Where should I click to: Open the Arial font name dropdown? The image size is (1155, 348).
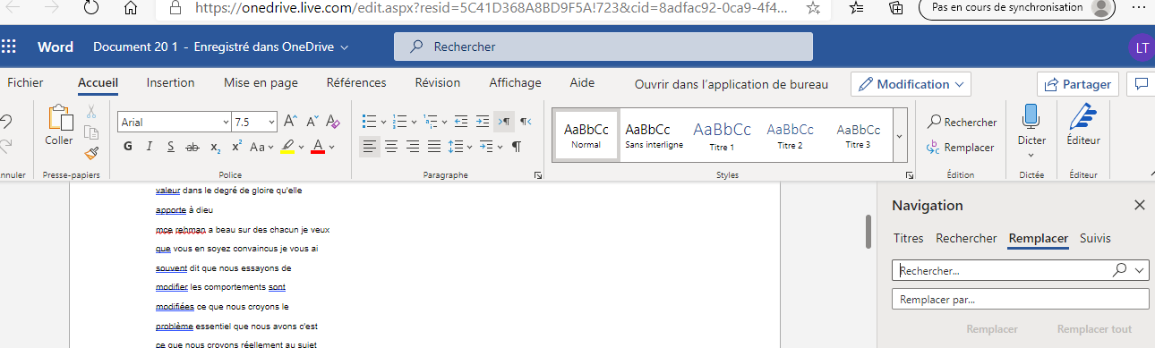pyautogui.click(x=226, y=122)
